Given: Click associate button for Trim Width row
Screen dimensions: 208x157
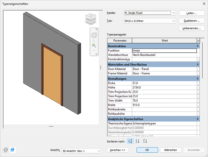Looking at the screenshot, I should tap(198, 101).
